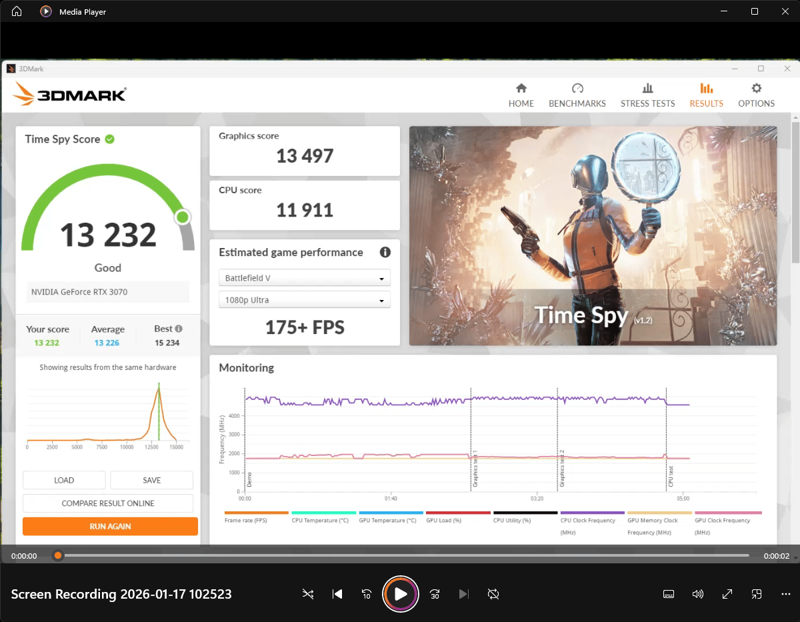
Task: Go to Media Player home icon
Action: tap(17, 11)
